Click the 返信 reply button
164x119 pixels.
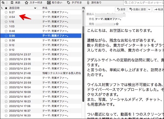point(120,9)
